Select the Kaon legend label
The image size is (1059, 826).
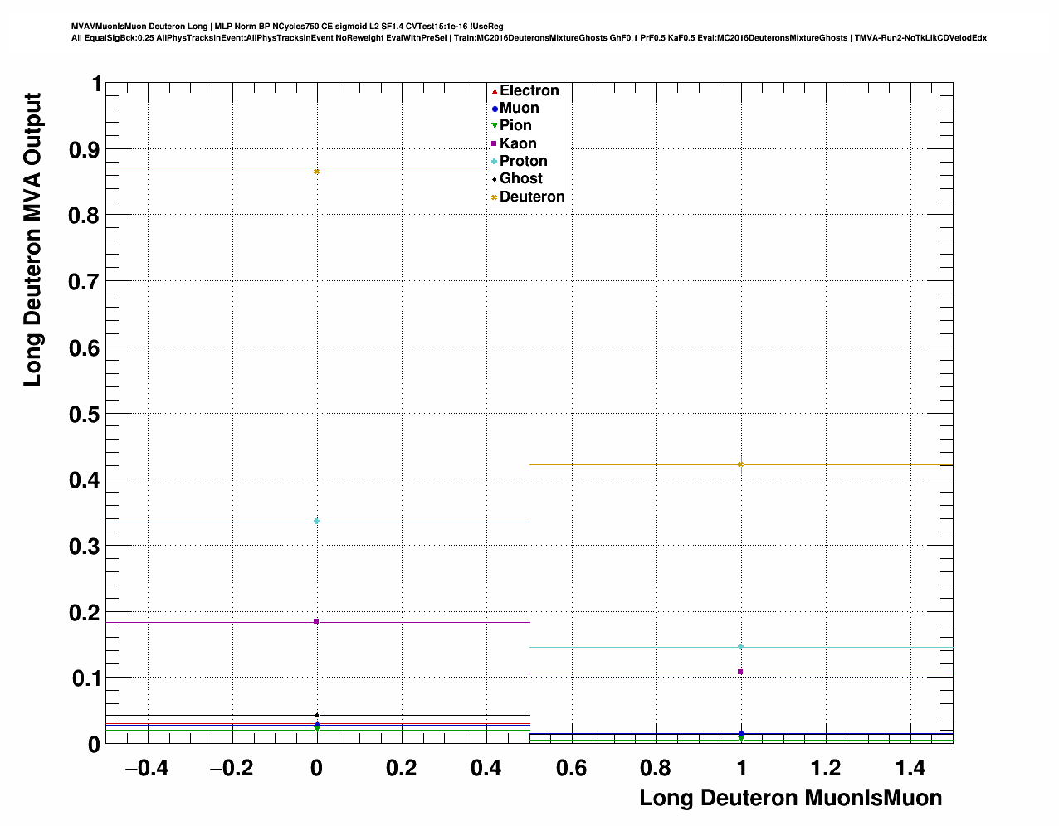pyautogui.click(x=518, y=144)
